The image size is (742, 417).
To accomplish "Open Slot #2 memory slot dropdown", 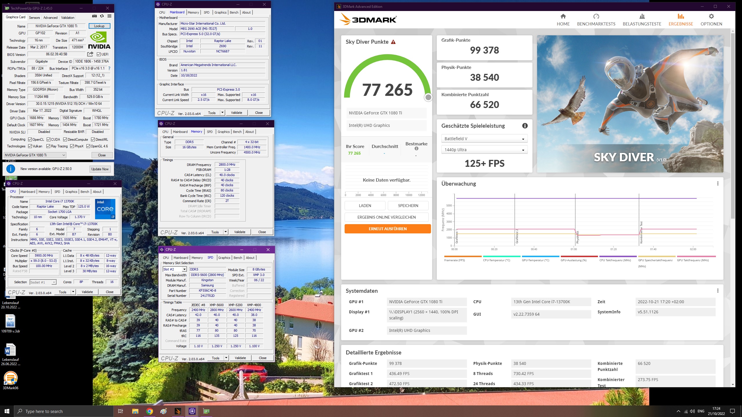I will point(175,269).
